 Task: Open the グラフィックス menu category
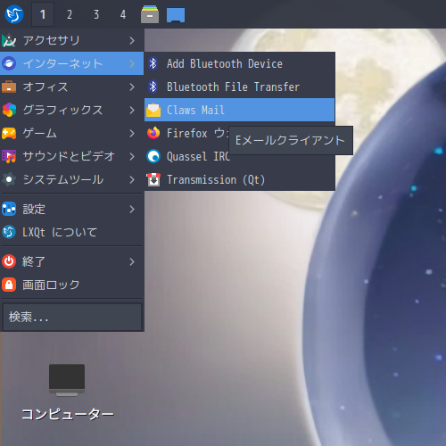pos(72,110)
